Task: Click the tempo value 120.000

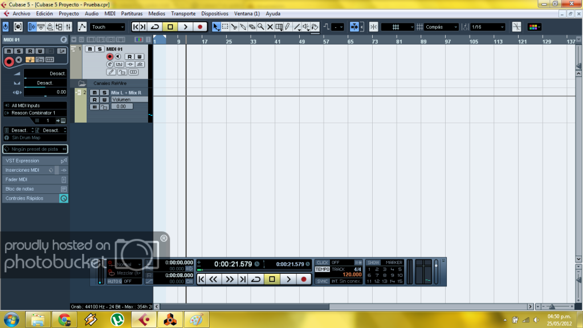Action: 352,275
